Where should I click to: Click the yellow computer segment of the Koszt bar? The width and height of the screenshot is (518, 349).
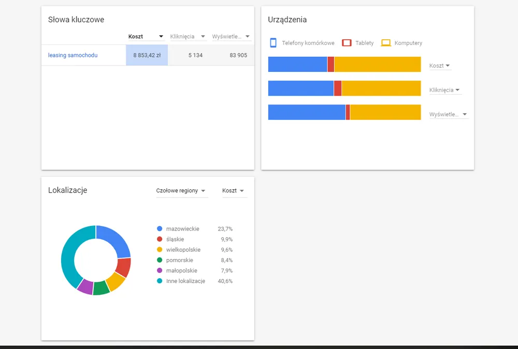pos(377,64)
